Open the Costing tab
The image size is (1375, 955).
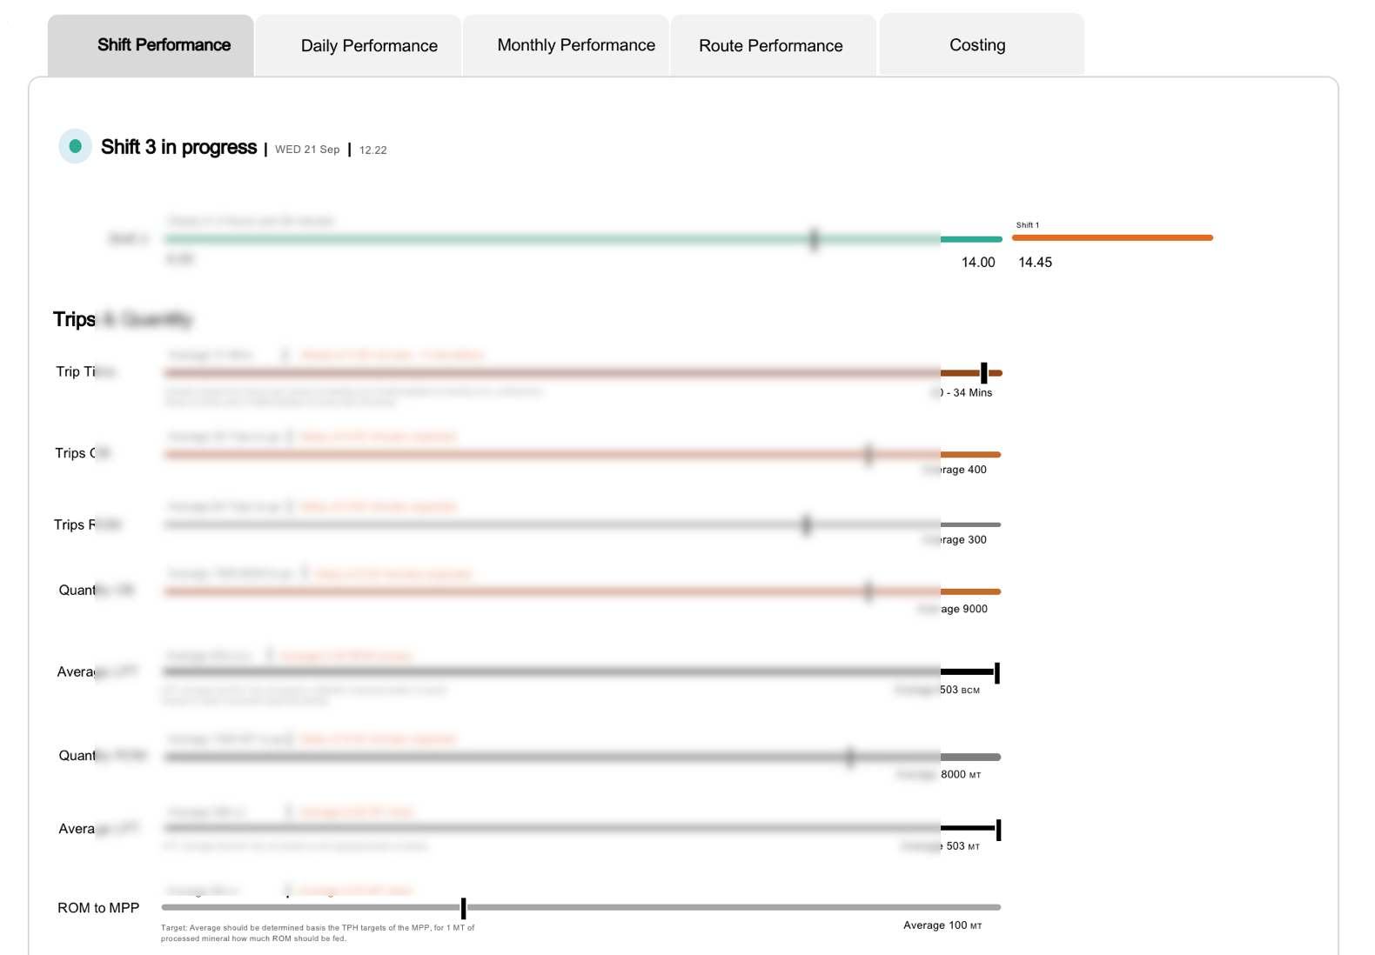pyautogui.click(x=977, y=45)
